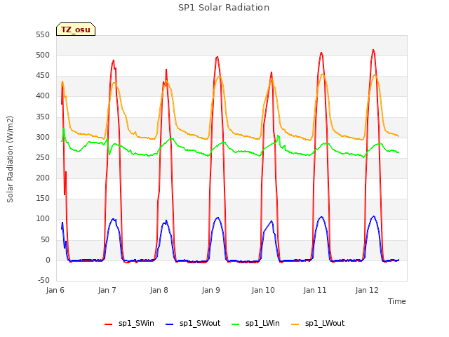Toggle the sp1_SWin legend entry
The image size is (449, 337).
[129, 324]
